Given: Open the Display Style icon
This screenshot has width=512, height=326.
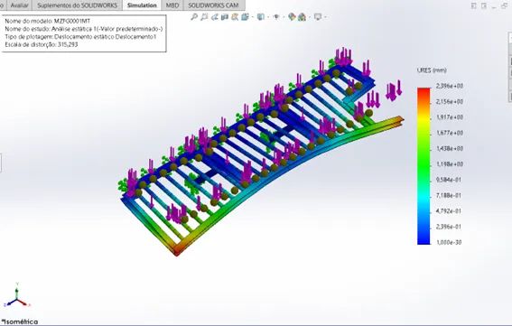Looking at the screenshot, I should click(x=261, y=17).
